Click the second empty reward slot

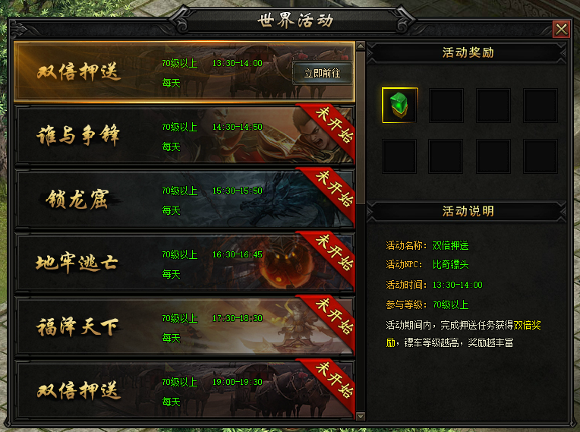(x=446, y=106)
